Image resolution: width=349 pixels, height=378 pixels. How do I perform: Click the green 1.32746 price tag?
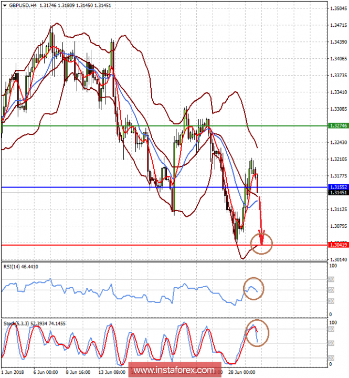[339, 126]
